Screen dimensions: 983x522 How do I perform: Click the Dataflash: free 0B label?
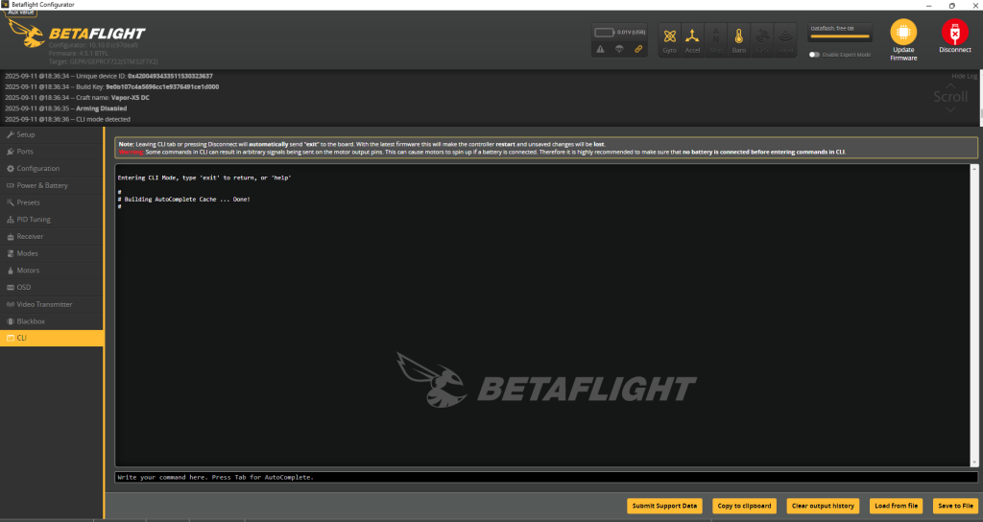point(832,29)
